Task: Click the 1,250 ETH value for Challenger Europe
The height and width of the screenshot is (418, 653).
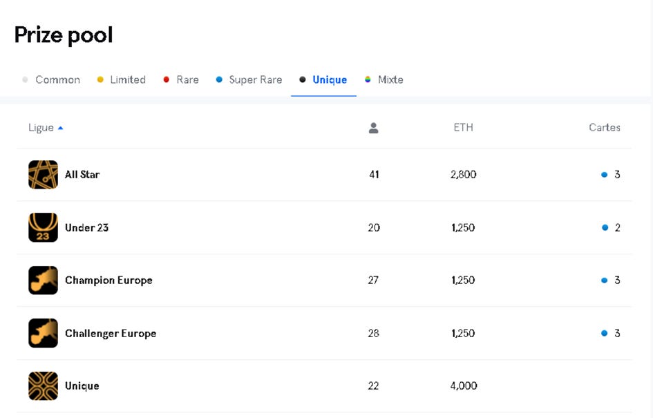Action: pyautogui.click(x=463, y=333)
